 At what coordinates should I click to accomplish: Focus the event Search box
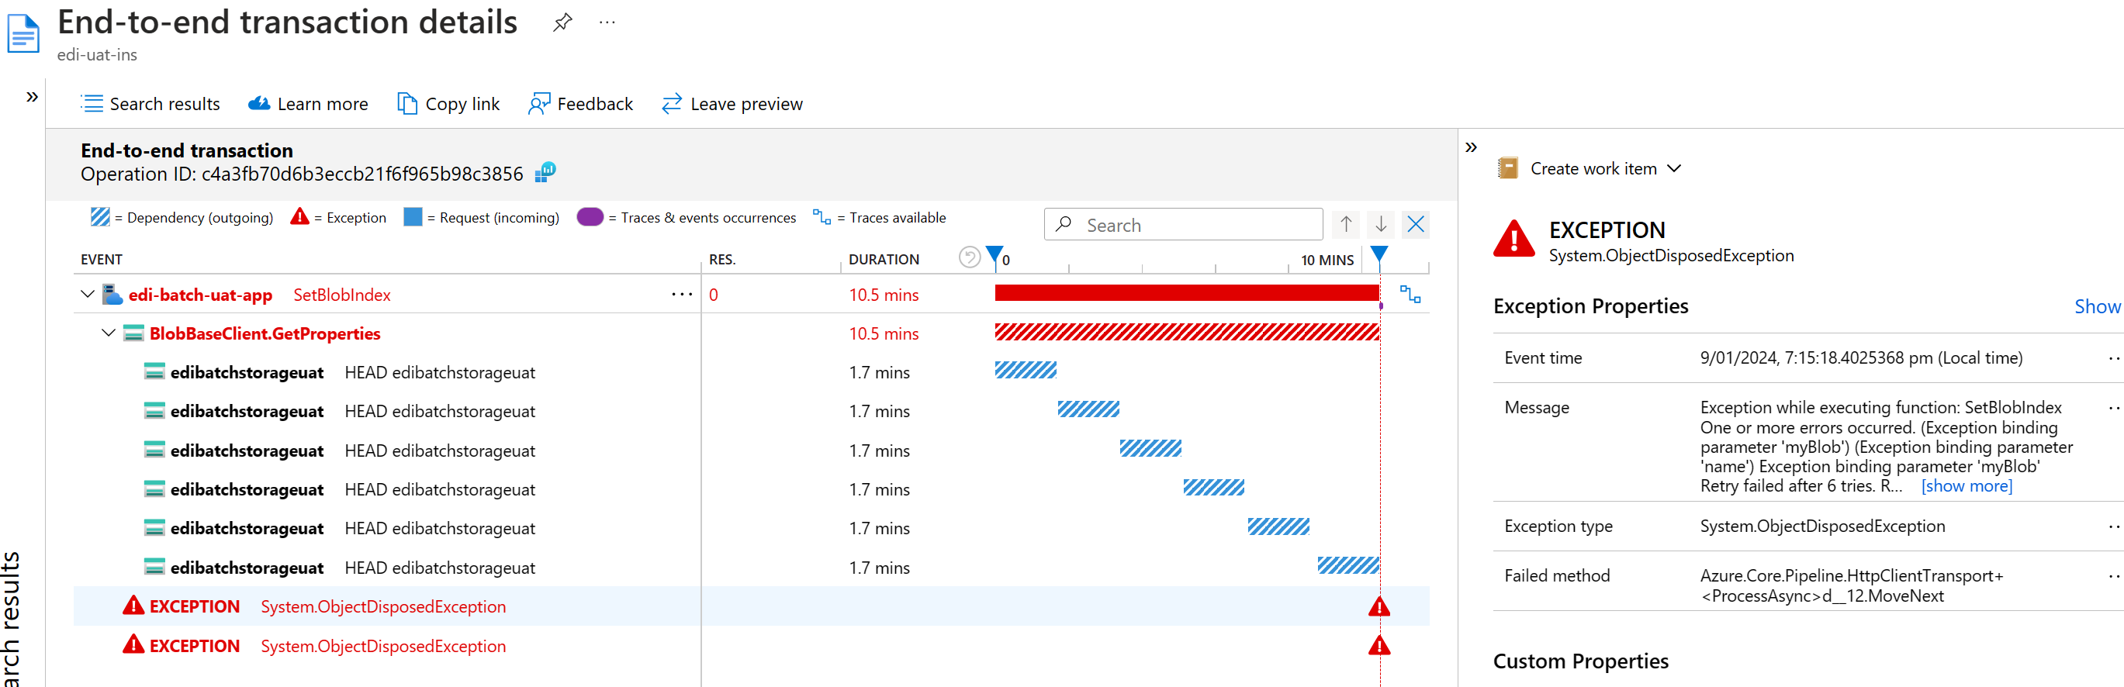[x=1183, y=225]
